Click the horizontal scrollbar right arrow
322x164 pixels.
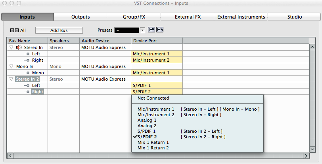[x=306, y=156]
